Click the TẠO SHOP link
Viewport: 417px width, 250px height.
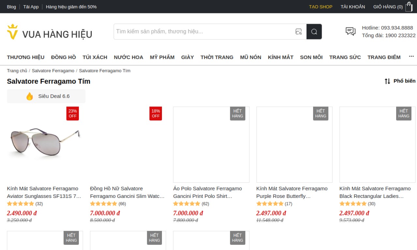tap(321, 7)
